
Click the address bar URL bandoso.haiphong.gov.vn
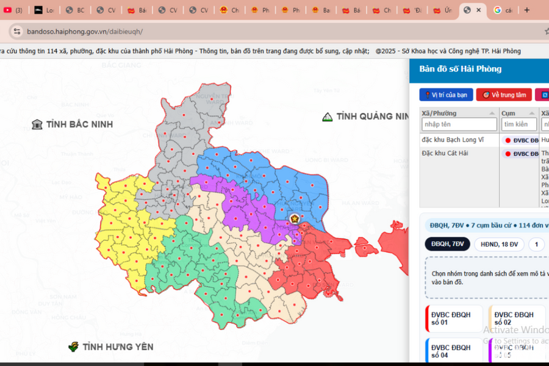point(85,32)
